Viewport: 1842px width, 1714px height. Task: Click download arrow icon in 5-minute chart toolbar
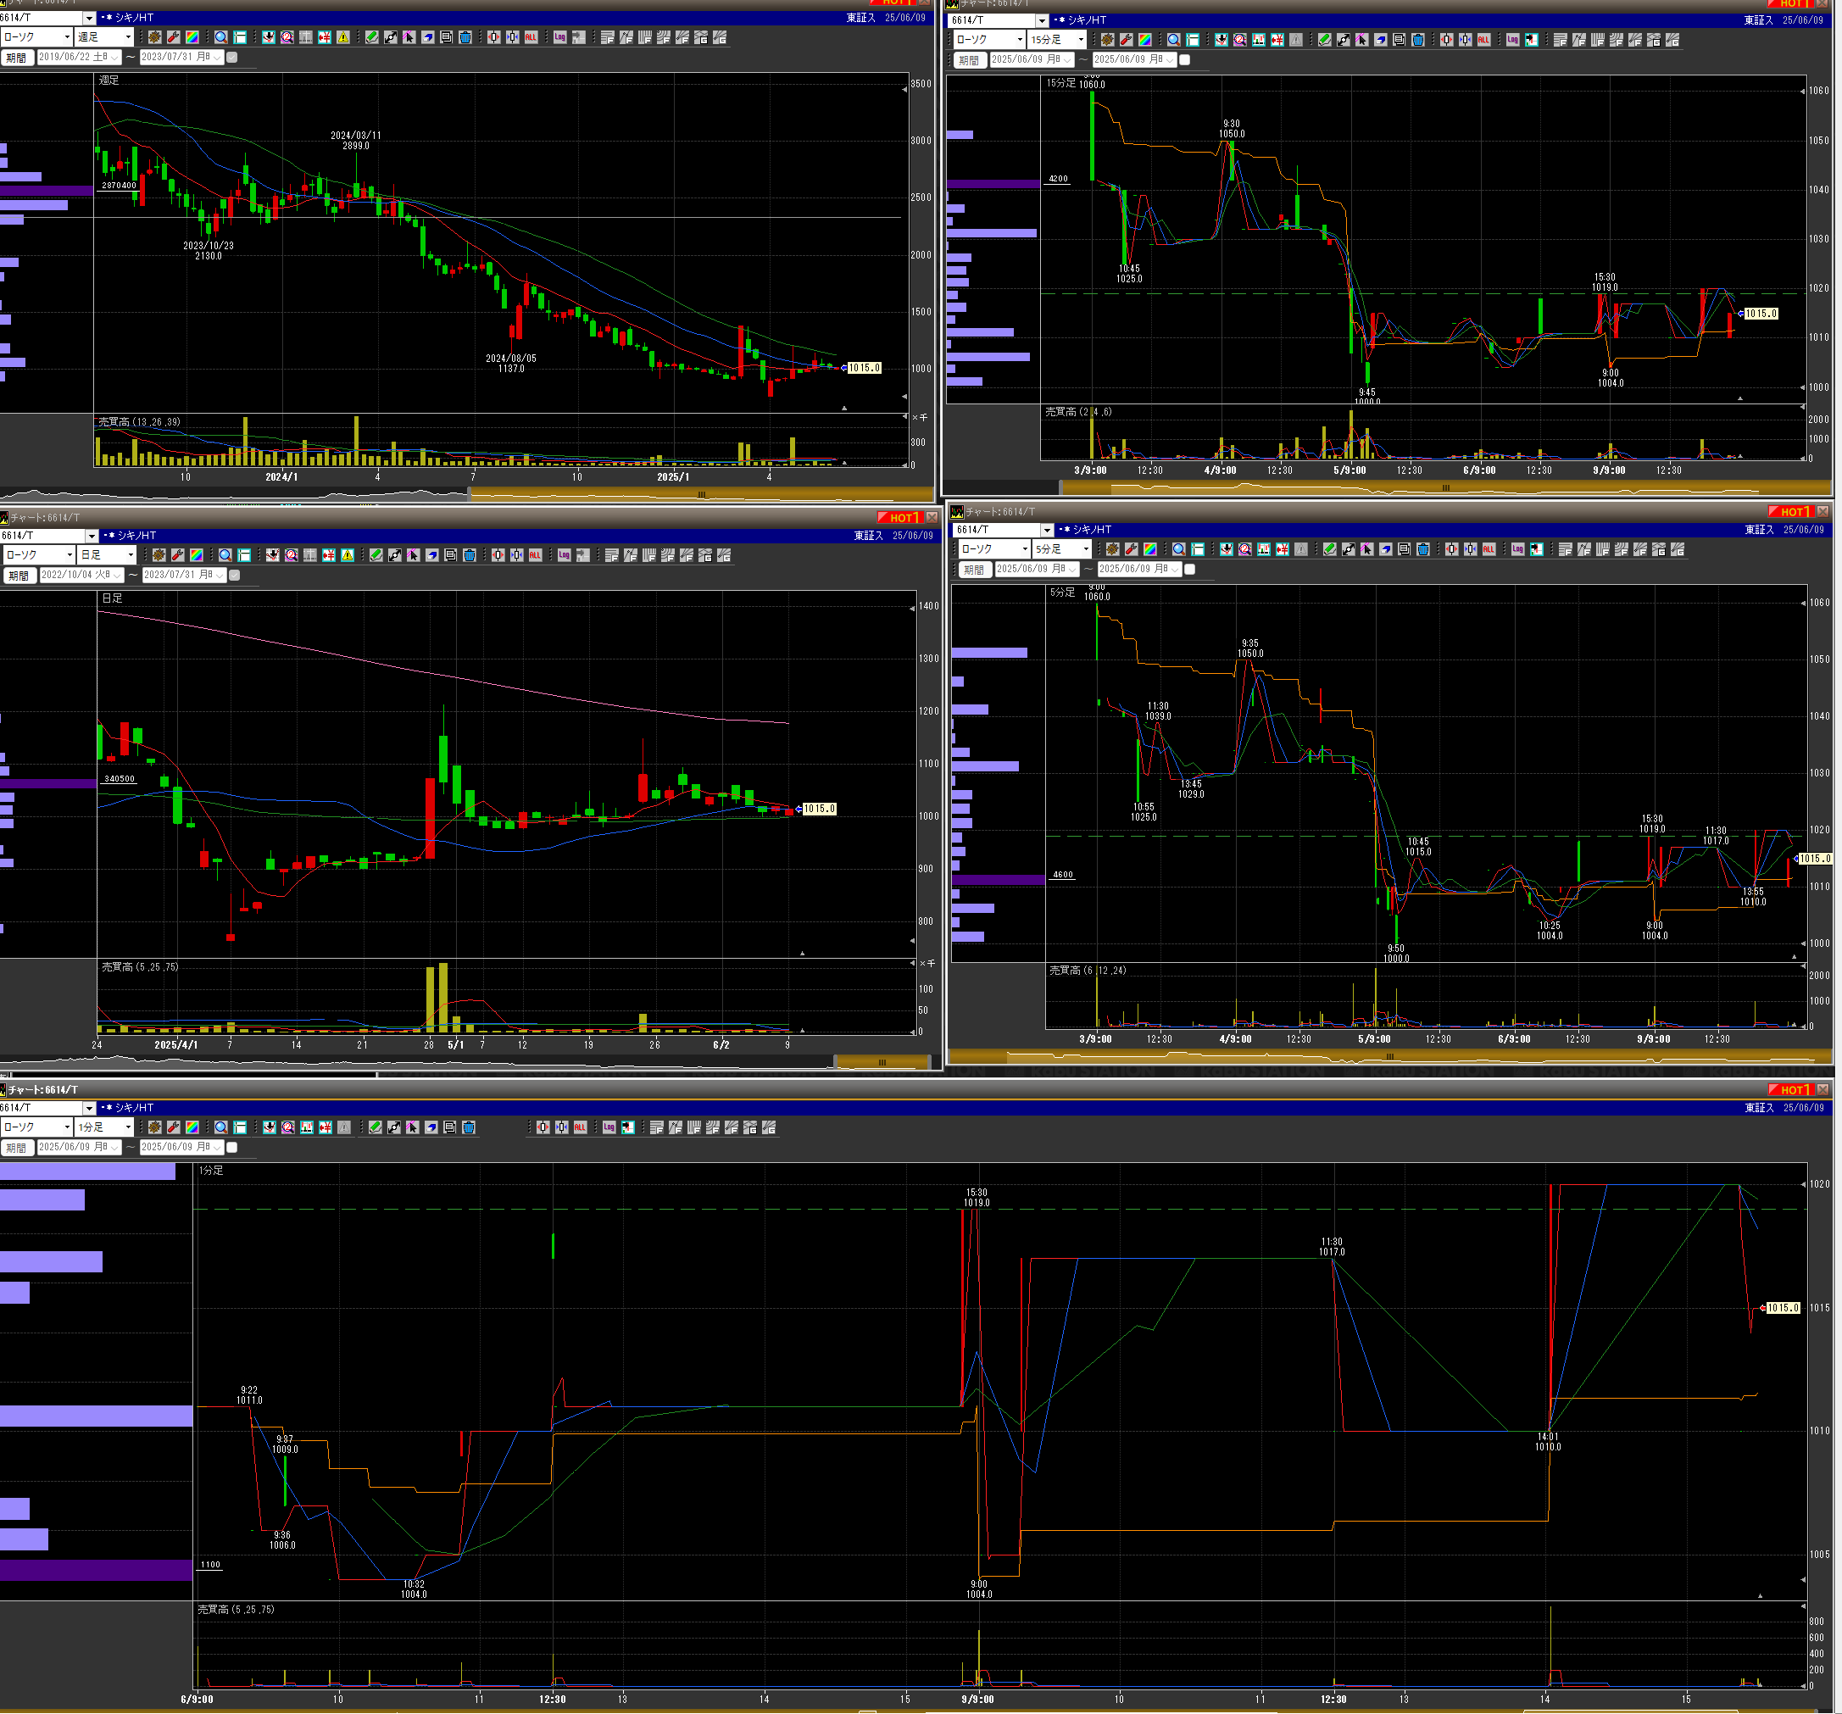coord(1226,549)
